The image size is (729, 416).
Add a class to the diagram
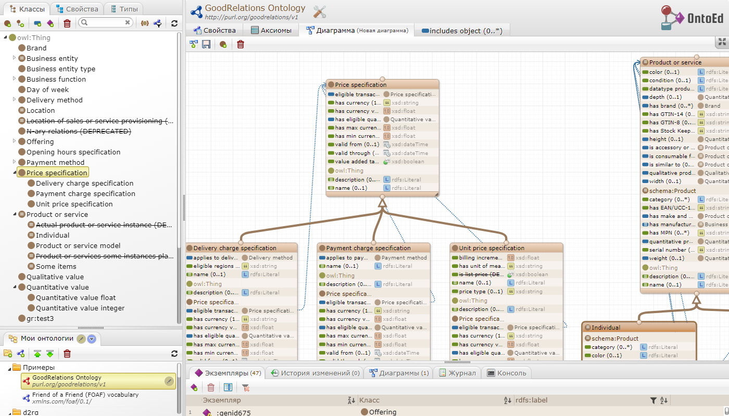tap(223, 45)
